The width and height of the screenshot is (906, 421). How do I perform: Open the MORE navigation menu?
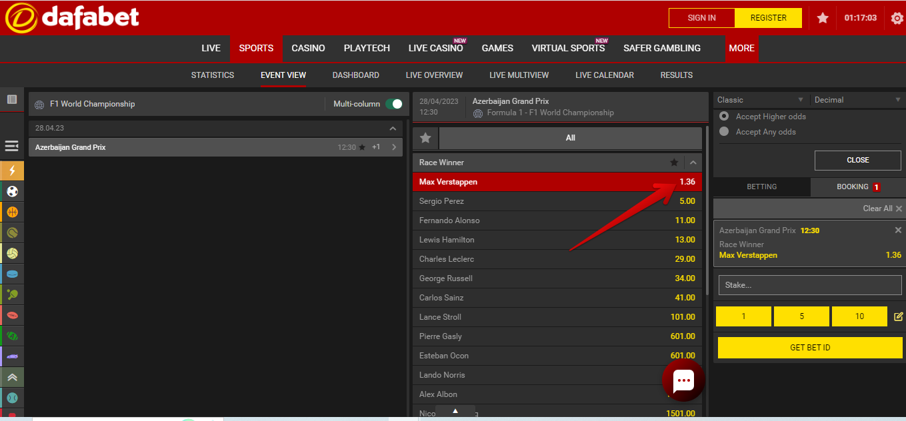pyautogui.click(x=742, y=48)
